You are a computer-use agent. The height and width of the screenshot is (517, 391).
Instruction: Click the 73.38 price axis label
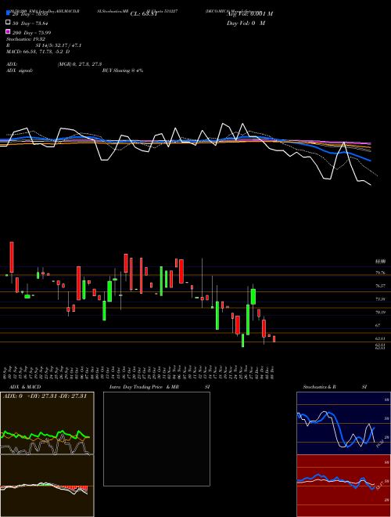[380, 299]
